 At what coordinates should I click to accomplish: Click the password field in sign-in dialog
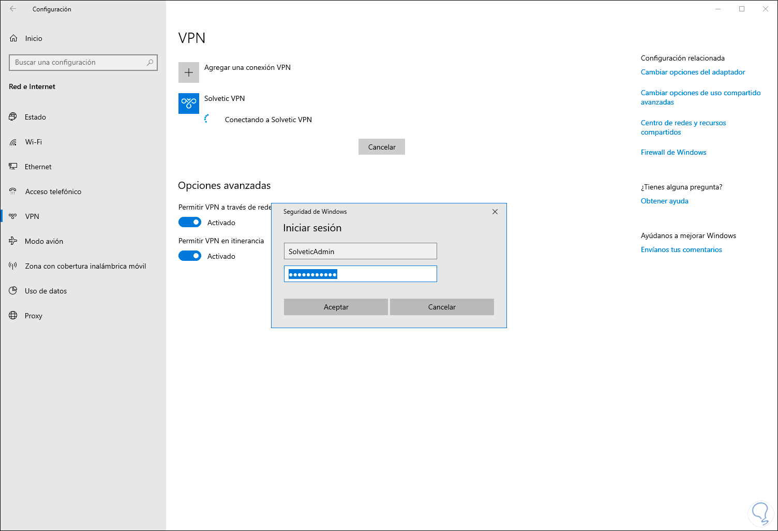(361, 274)
